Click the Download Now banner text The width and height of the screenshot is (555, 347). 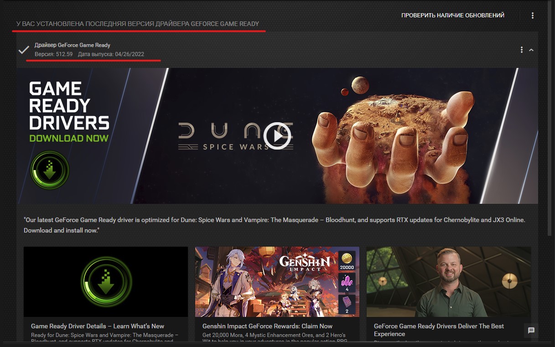(x=69, y=138)
